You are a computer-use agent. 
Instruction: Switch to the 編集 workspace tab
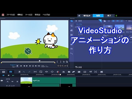pos(98,16)
